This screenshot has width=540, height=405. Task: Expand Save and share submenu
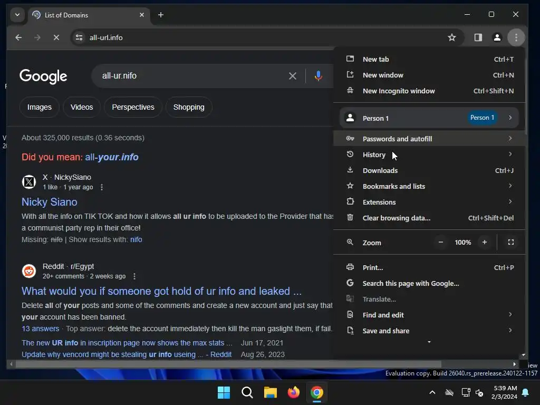(429, 331)
